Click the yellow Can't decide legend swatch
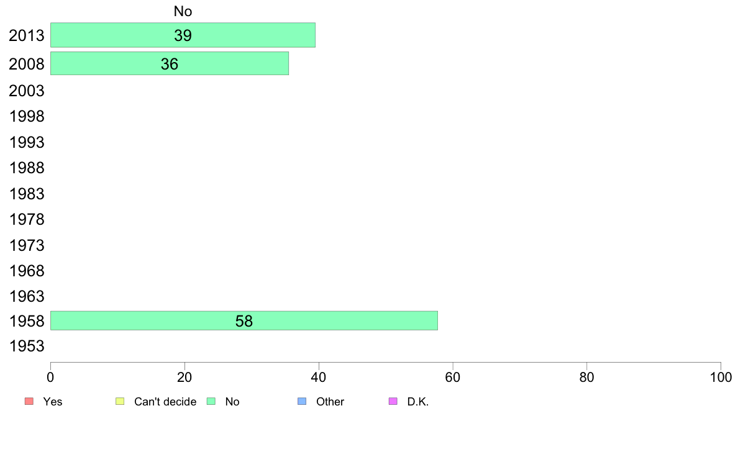Viewport: 738px width, 457px height. (120, 401)
